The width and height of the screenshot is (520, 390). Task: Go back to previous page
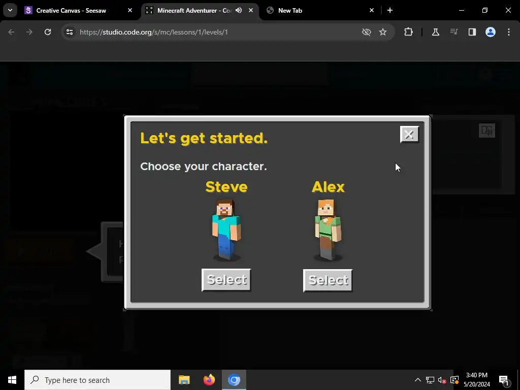[x=11, y=32]
